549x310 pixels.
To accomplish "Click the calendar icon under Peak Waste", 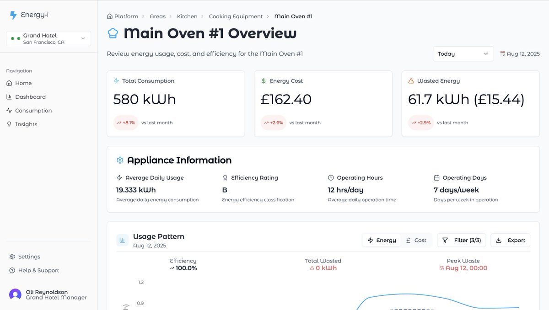I will pyautogui.click(x=441, y=268).
